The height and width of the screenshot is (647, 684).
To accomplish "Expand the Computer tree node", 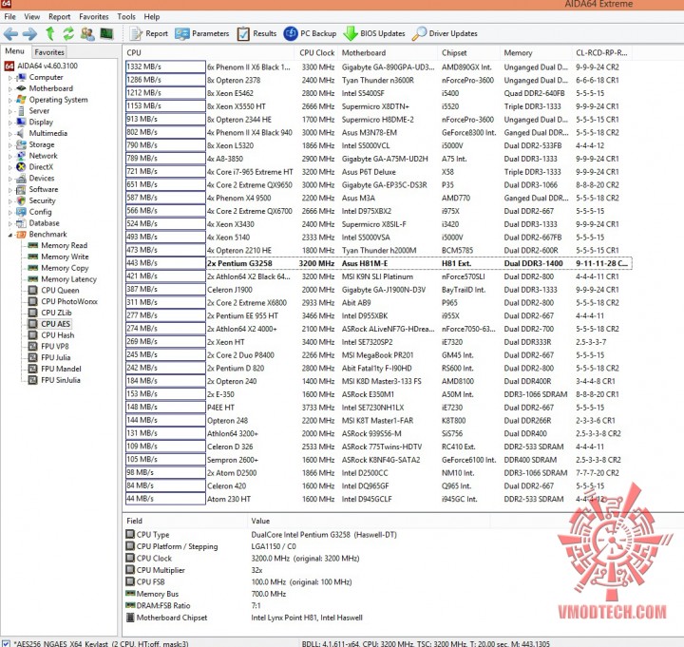I will click(10, 78).
